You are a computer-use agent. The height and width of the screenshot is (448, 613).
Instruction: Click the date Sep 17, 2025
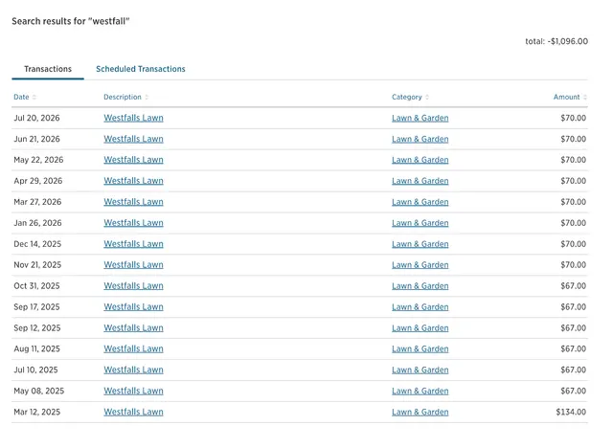[36, 307]
